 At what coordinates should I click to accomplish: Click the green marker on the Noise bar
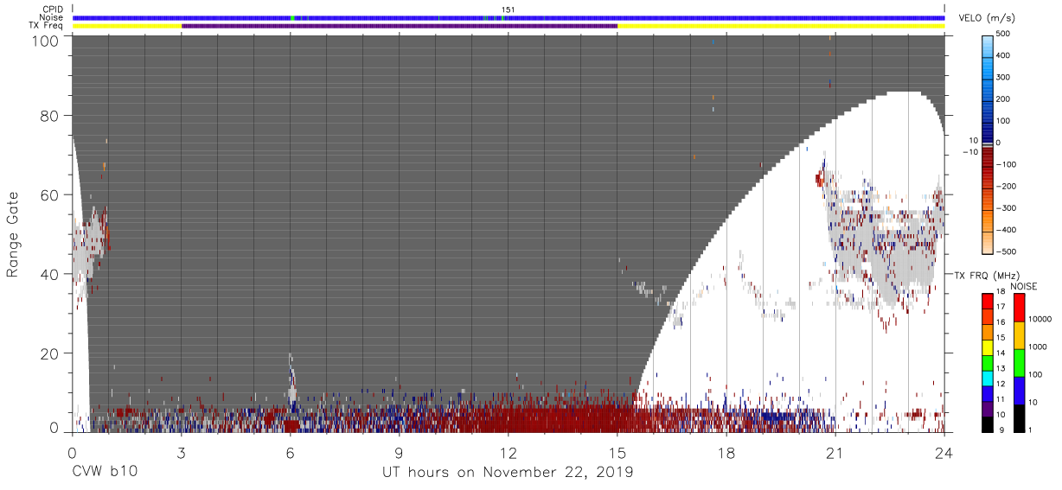[x=292, y=18]
